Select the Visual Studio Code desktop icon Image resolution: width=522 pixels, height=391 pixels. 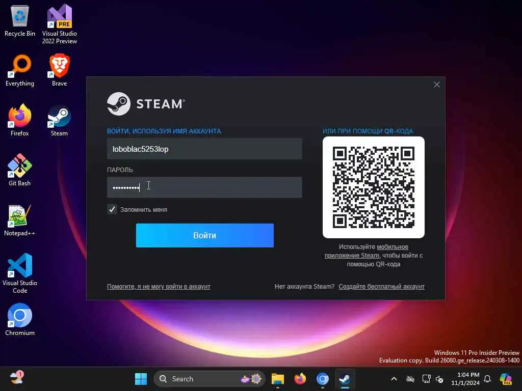pos(20,273)
